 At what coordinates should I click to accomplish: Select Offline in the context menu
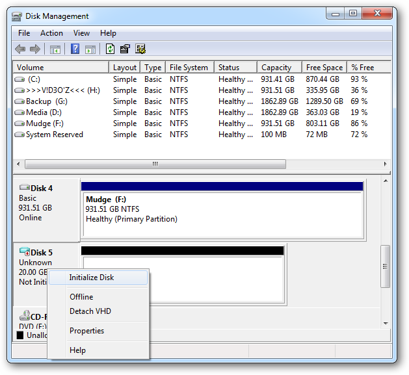(81, 297)
